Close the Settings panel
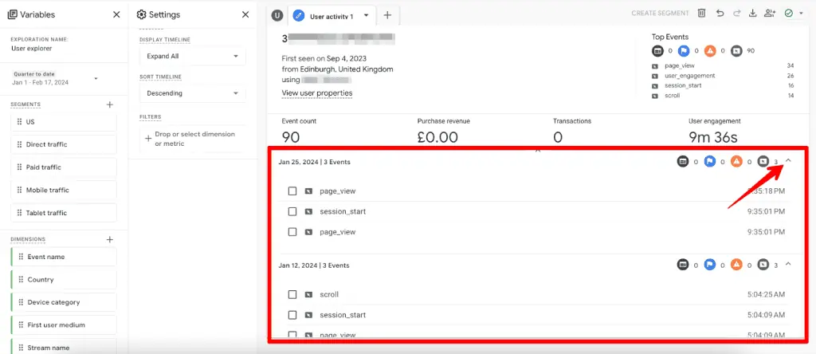 pyautogui.click(x=245, y=14)
